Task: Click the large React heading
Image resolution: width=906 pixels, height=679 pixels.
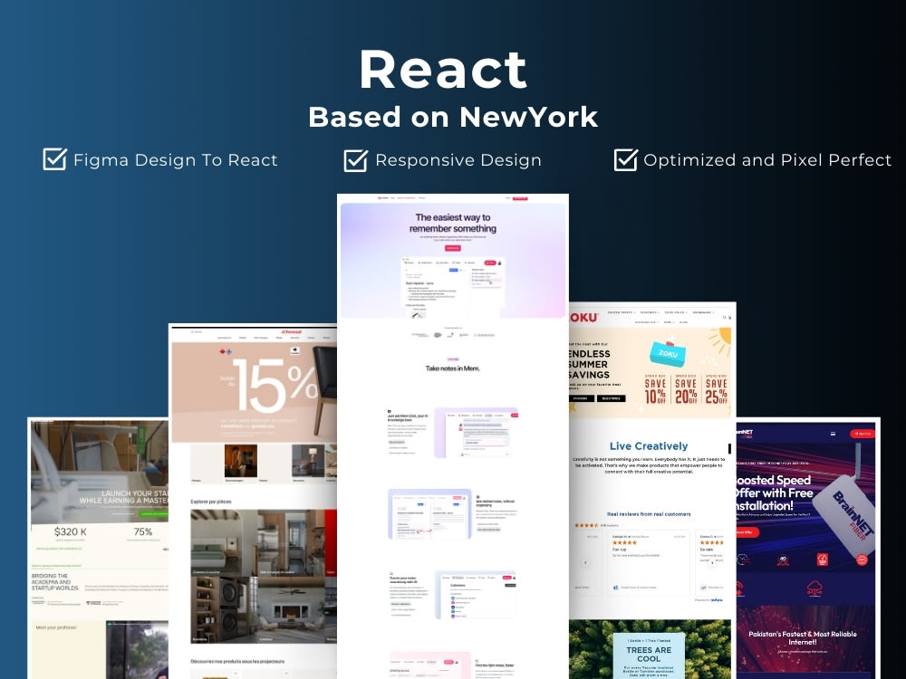Action: 443,70
